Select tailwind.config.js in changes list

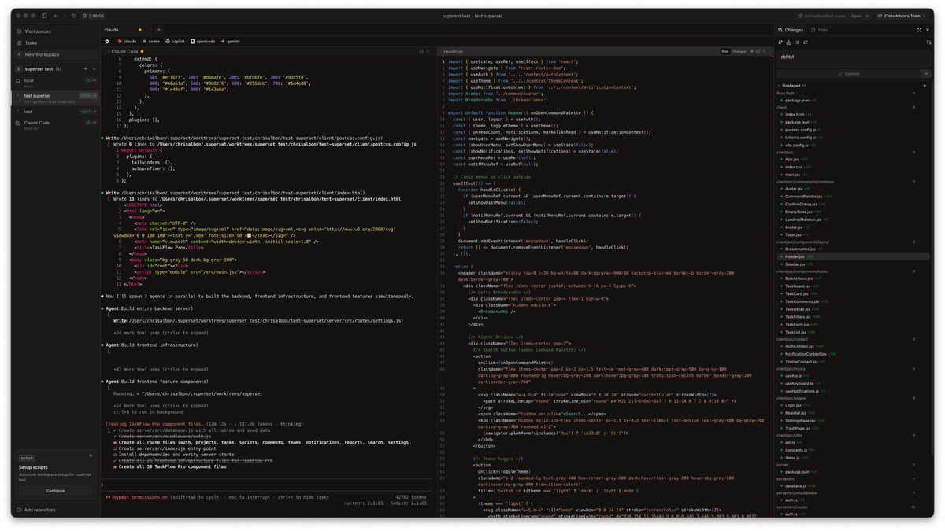(x=854, y=138)
